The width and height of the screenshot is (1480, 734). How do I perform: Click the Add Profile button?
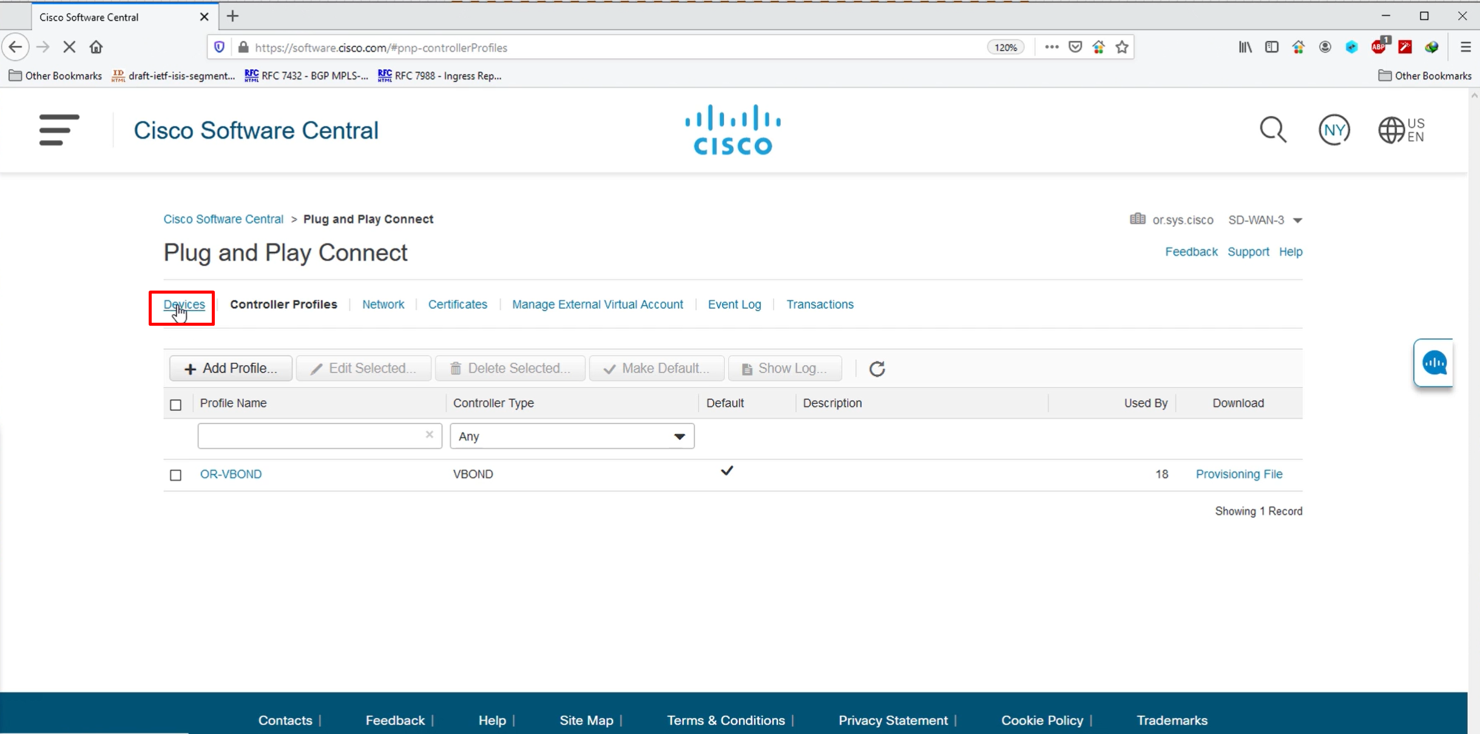(231, 369)
